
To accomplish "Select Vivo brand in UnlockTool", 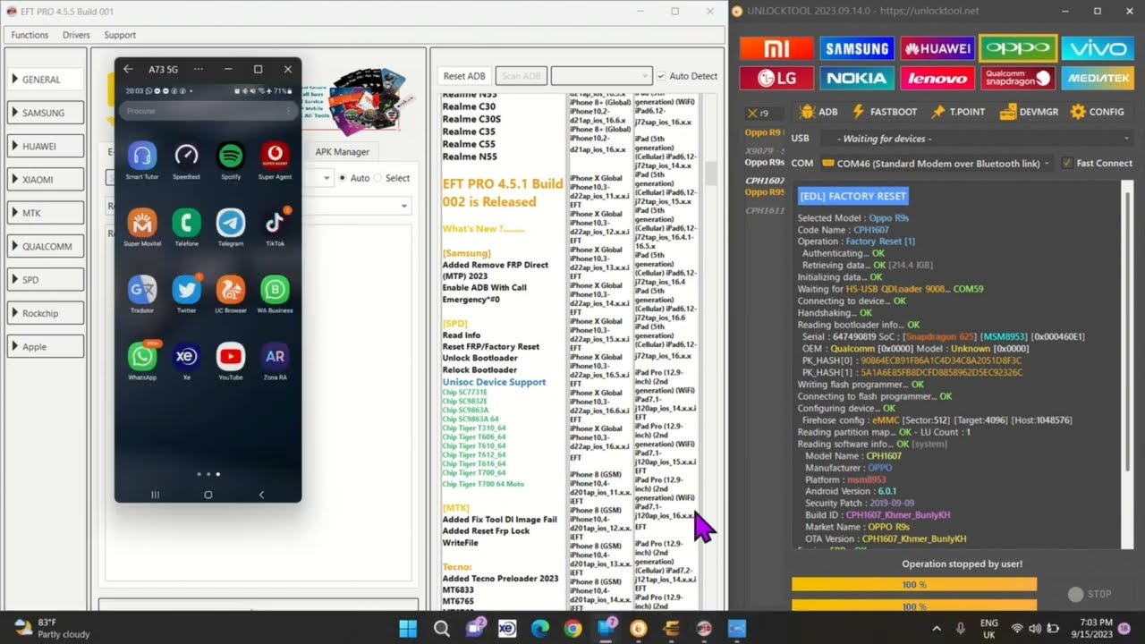I will click(x=1097, y=48).
